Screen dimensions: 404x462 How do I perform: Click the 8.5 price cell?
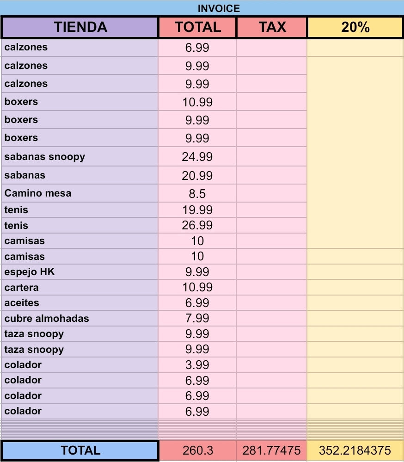tap(197, 193)
